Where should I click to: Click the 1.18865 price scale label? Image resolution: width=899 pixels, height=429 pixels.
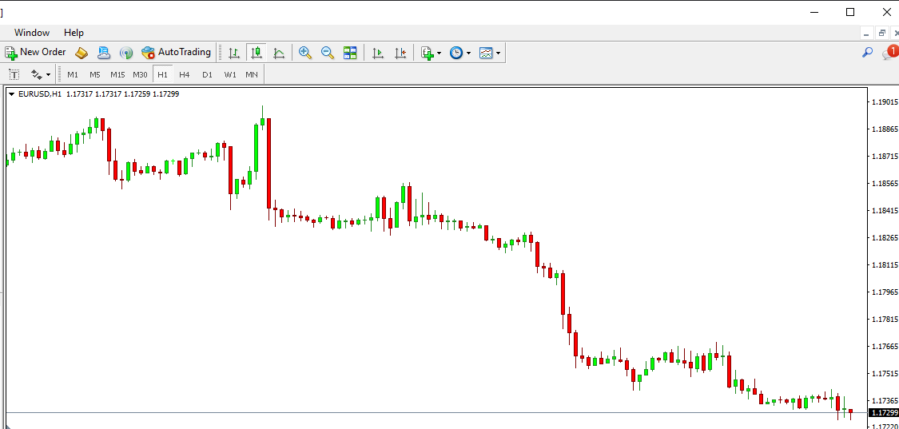point(884,129)
